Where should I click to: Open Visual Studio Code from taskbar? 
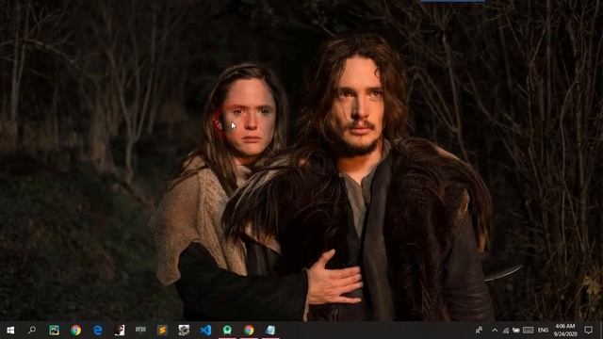click(x=205, y=331)
